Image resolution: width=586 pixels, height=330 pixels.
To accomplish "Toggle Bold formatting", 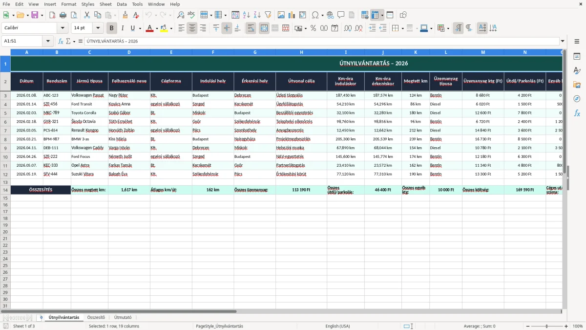I will tap(111, 28).
